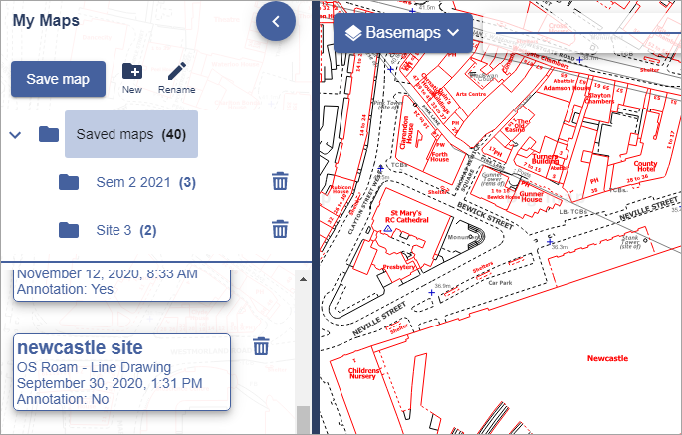Open the Basemaps dropdown
682x435 pixels.
coord(403,33)
